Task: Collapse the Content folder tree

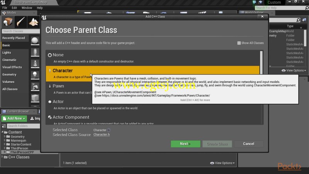Action: 2,132
